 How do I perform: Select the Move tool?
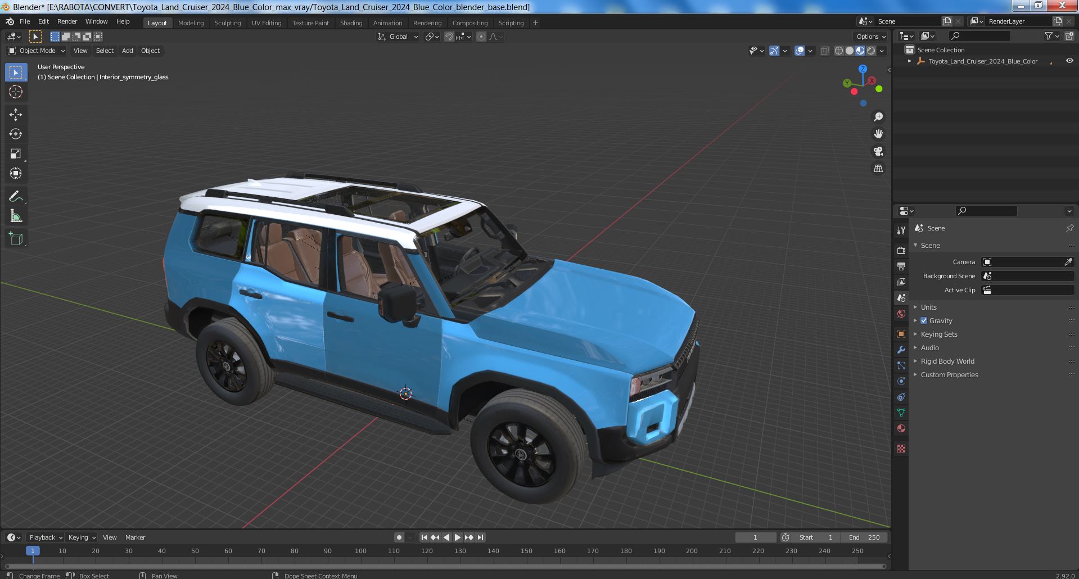click(16, 115)
